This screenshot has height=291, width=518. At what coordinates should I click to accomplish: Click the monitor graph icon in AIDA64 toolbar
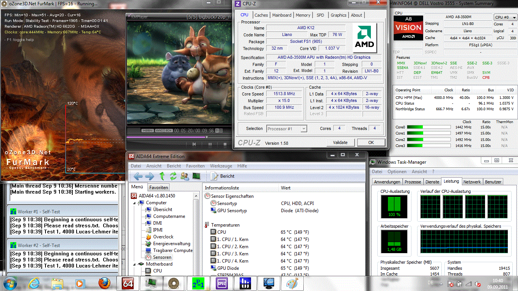[x=196, y=176]
